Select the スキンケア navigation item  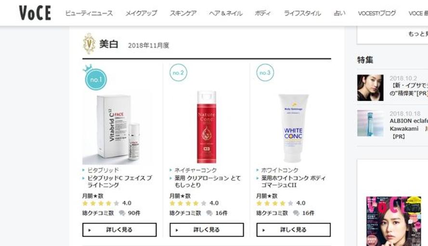click(x=183, y=13)
